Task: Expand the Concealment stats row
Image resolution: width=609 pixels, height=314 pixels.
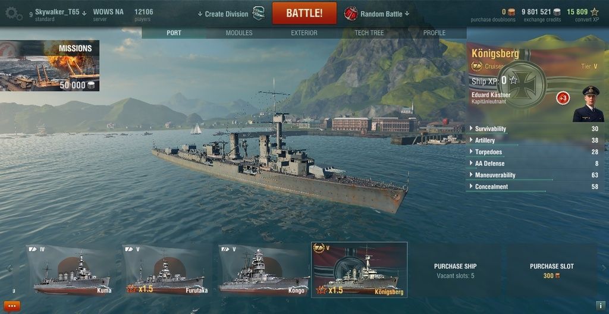Action: click(x=535, y=187)
